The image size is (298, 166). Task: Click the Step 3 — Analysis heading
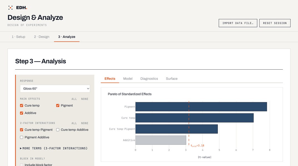point(41,61)
